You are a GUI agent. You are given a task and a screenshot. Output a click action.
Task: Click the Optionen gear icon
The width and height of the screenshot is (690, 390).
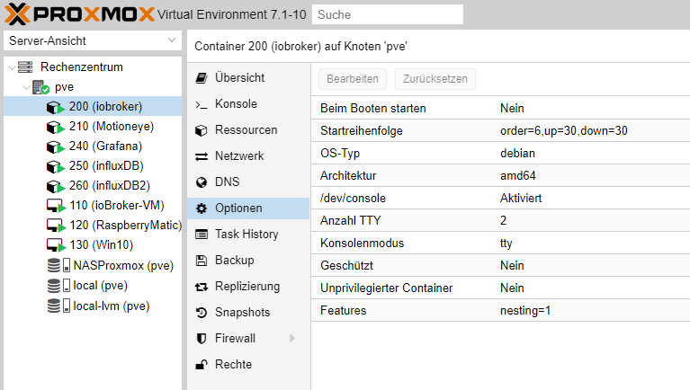click(x=202, y=208)
